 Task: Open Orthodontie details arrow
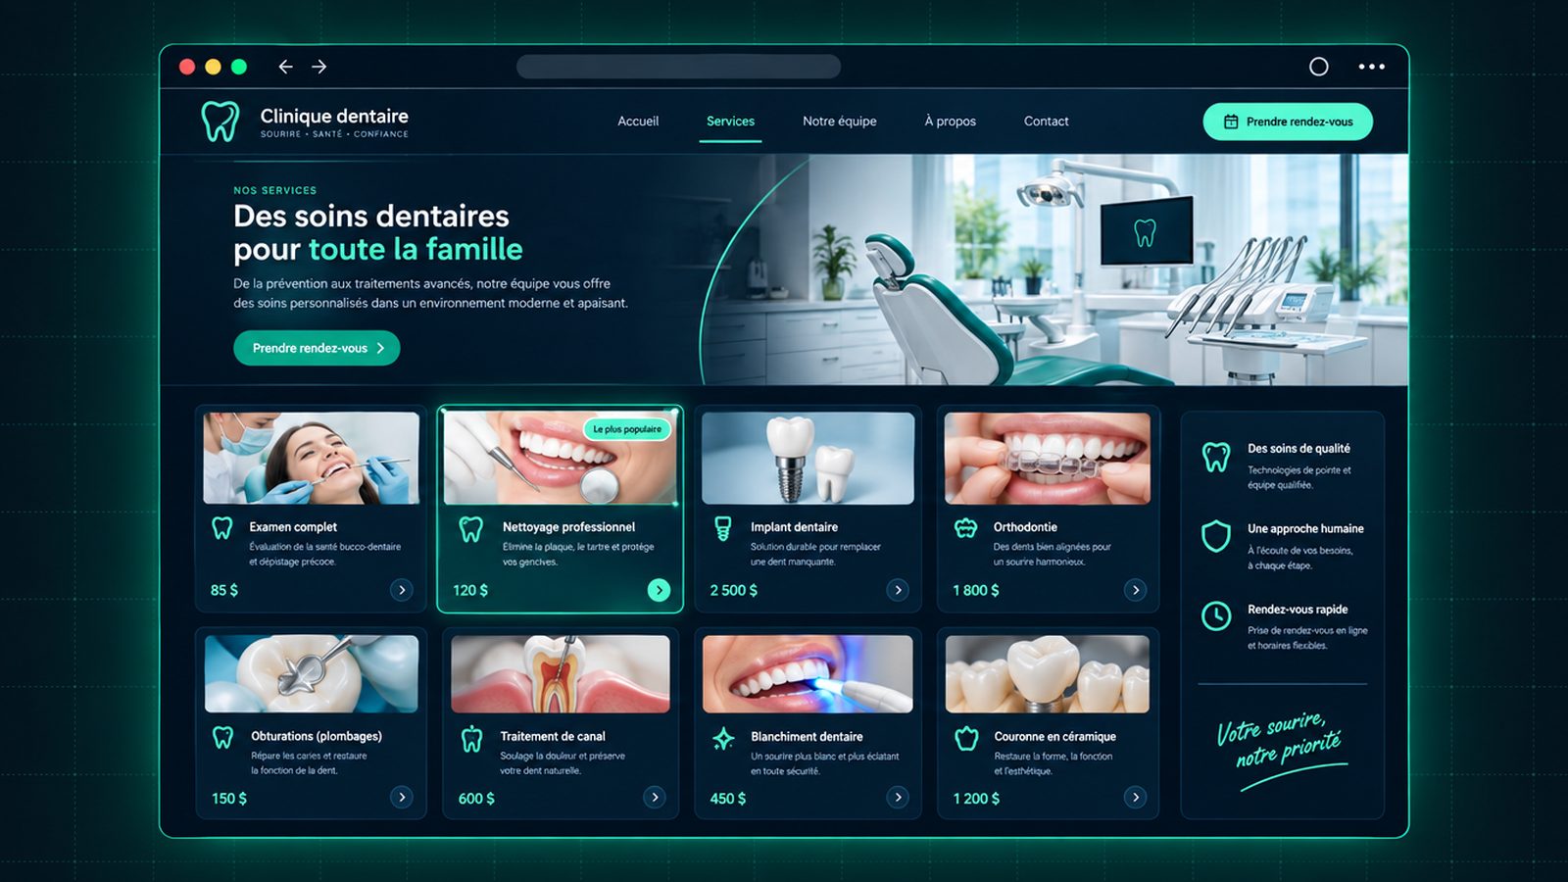pyautogui.click(x=1136, y=590)
